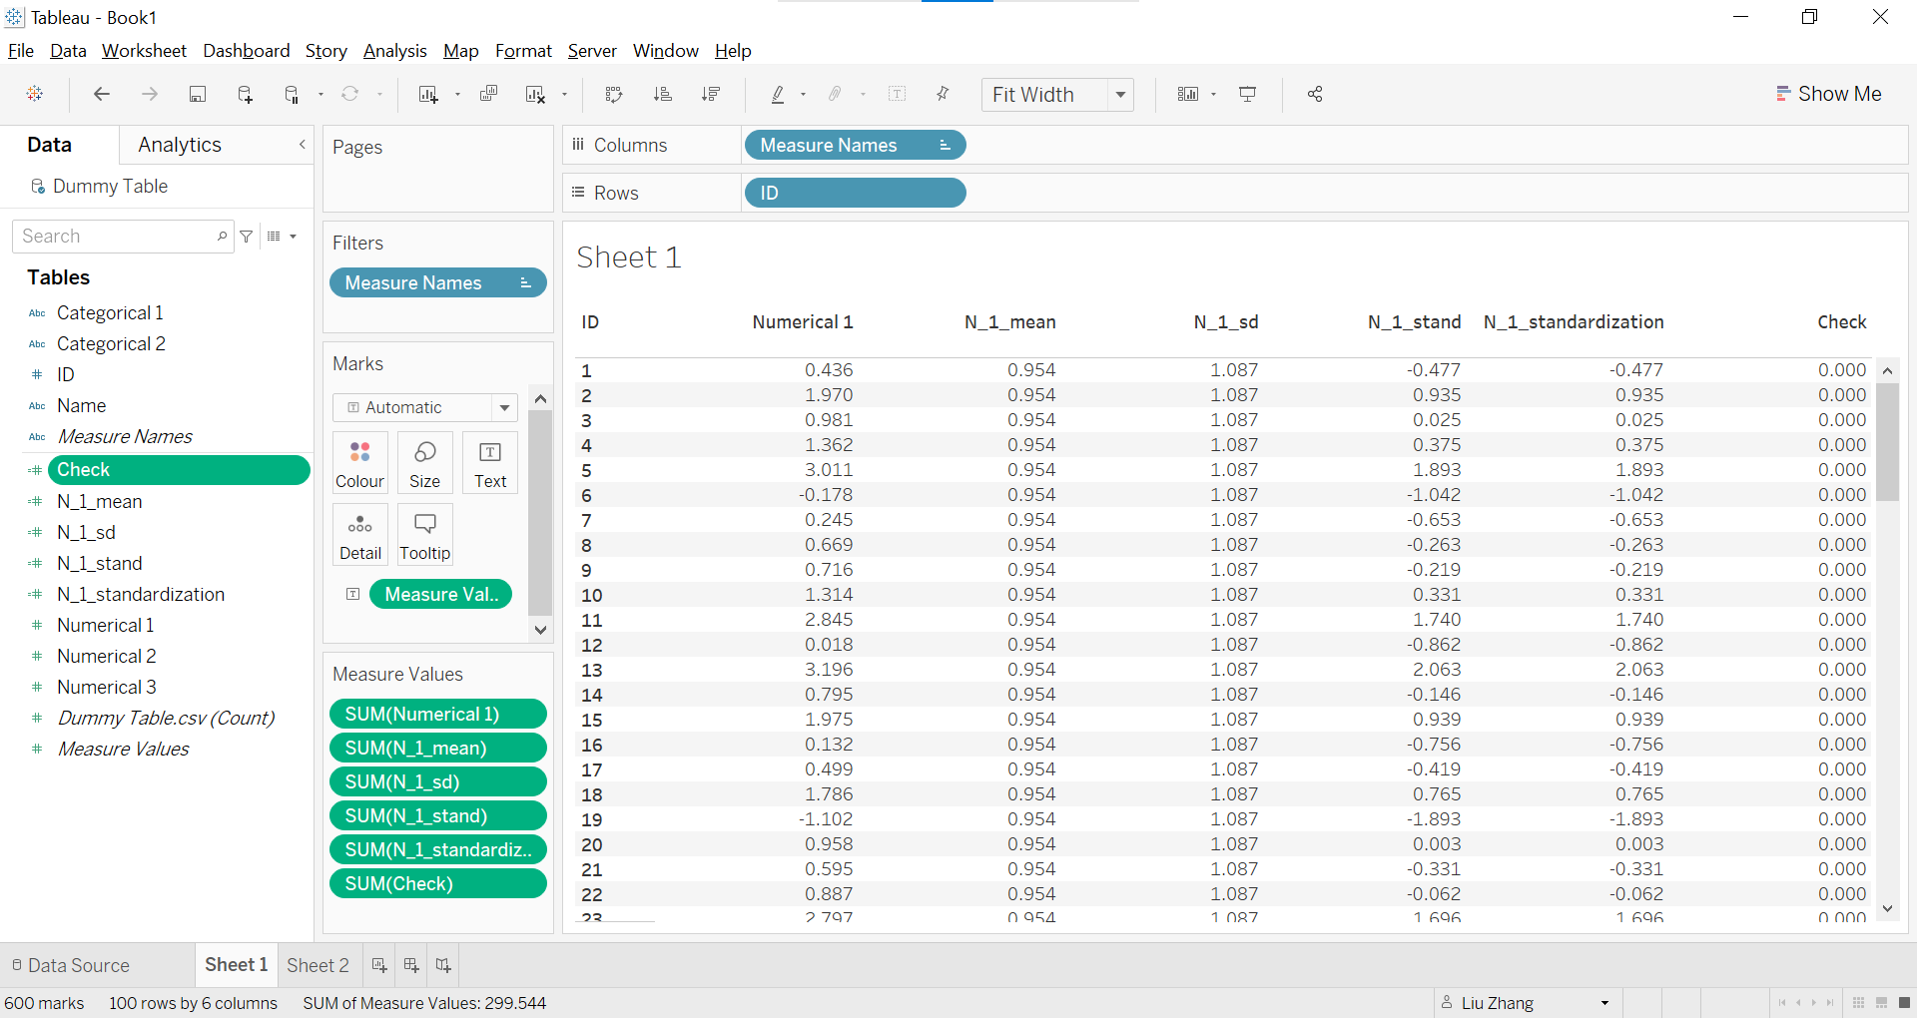Click the Add new data source icon

click(245, 94)
